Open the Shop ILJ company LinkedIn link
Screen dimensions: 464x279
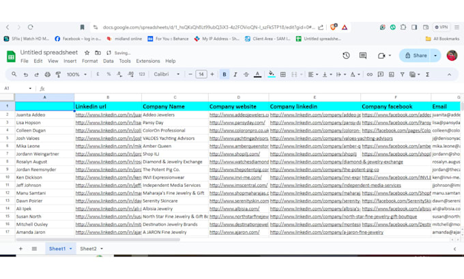tap(313, 154)
